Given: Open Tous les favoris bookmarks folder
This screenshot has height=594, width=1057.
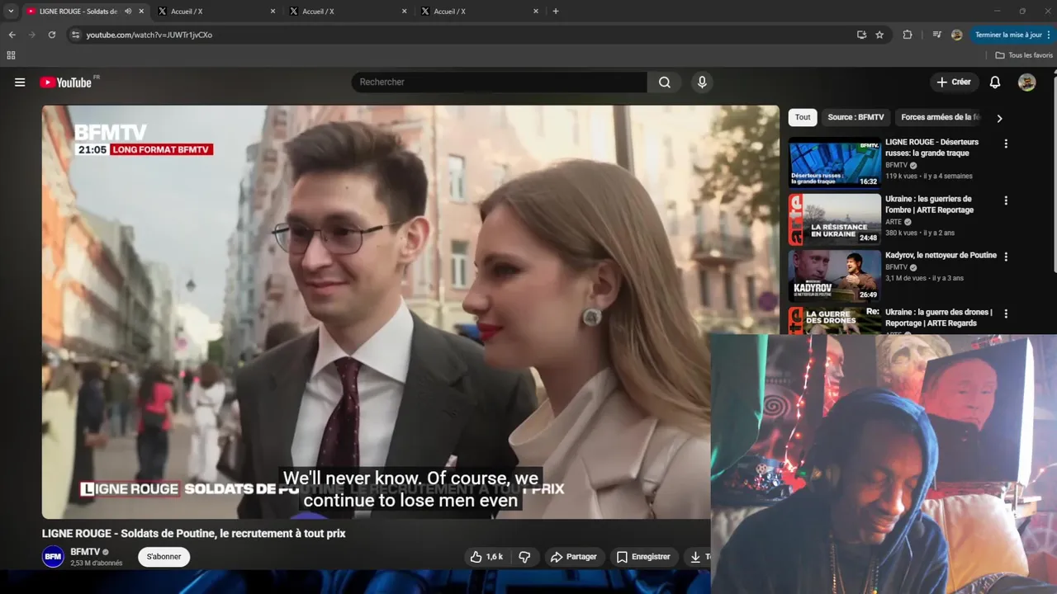Looking at the screenshot, I should point(1024,55).
